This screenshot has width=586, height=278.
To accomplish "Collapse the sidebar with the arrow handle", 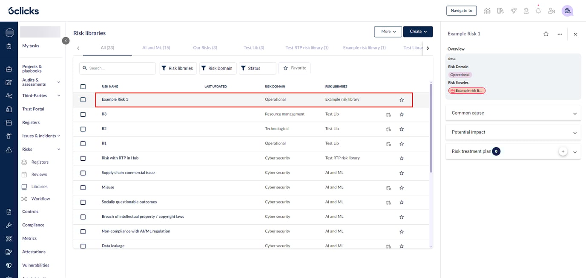I will (66, 41).
